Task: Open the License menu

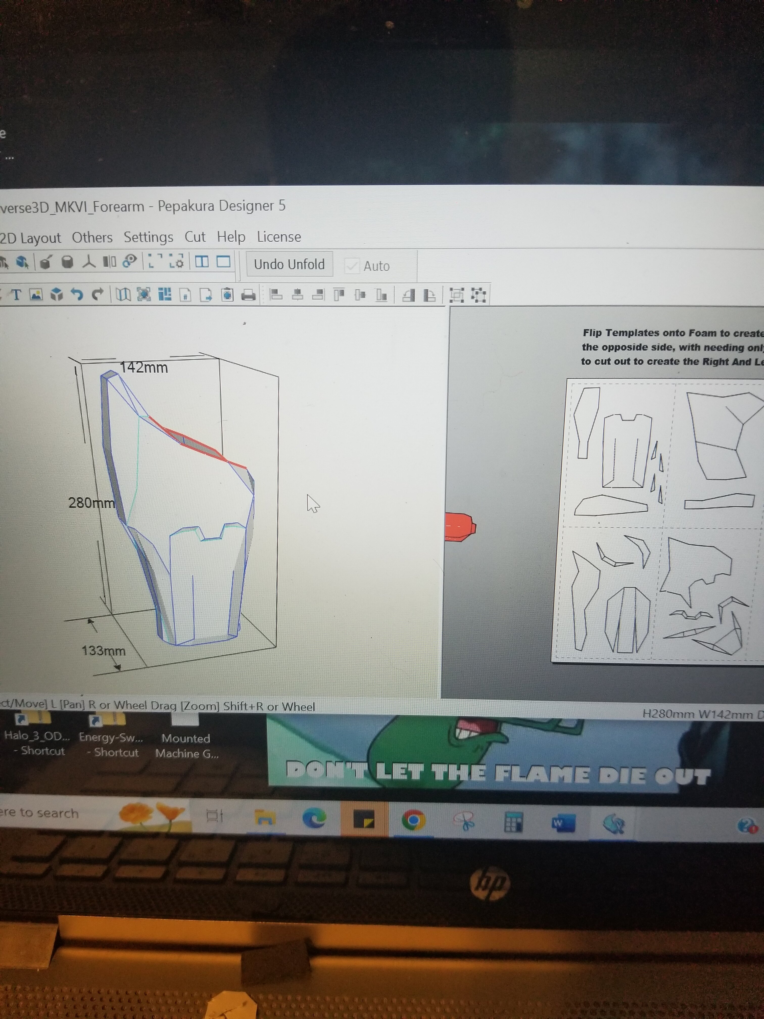Action: tap(279, 237)
